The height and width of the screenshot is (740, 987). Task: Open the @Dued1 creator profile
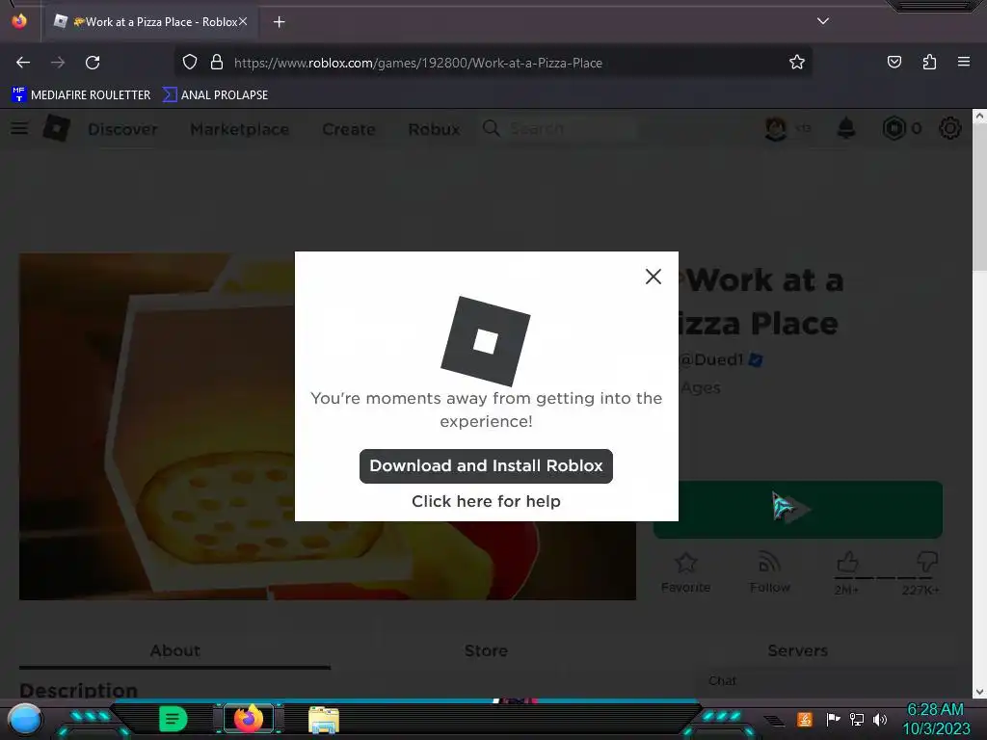[x=712, y=359]
